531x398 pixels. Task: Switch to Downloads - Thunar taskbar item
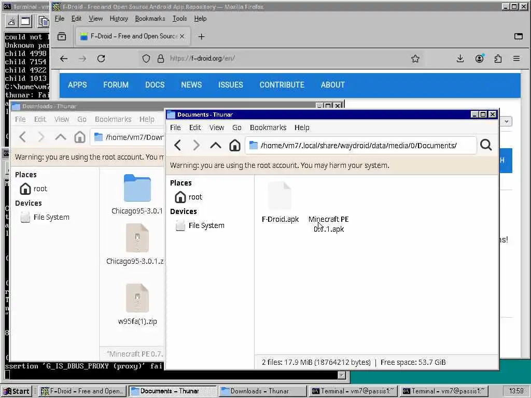tap(263, 391)
